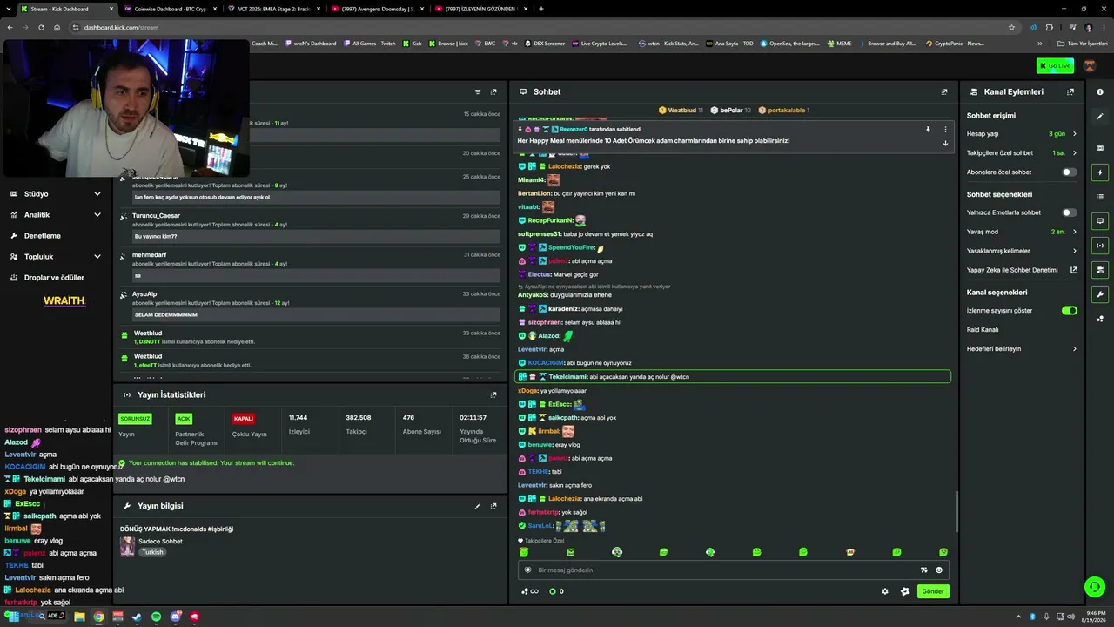Click the lightning bolt icon in right sidebar
The image size is (1114, 627).
pos(1100,172)
